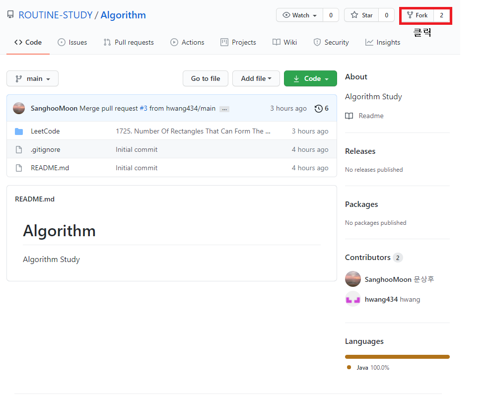Click the 3 hours ago commit timestamp

(288, 109)
